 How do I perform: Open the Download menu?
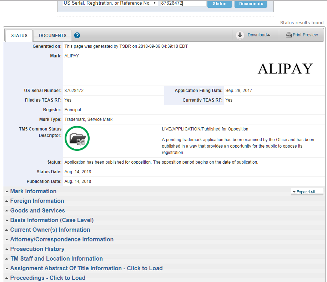[x=259, y=35]
